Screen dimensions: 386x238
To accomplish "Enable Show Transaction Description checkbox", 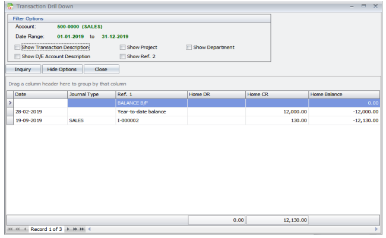I will [17, 47].
